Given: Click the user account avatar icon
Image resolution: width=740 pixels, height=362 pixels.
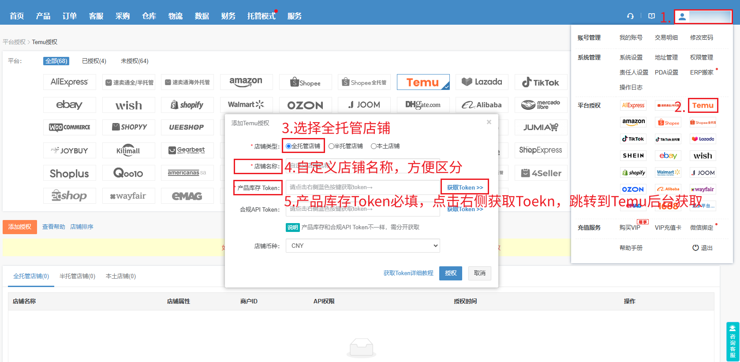Looking at the screenshot, I should [x=682, y=17].
